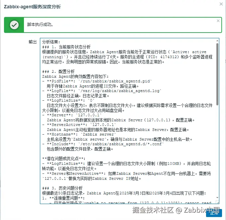This screenshot has width=226, height=220.
Task: Click the '**潜在问题或优化点**:' line
Action: click(64, 159)
